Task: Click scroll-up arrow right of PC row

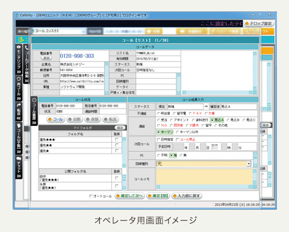Action: pos(255,154)
